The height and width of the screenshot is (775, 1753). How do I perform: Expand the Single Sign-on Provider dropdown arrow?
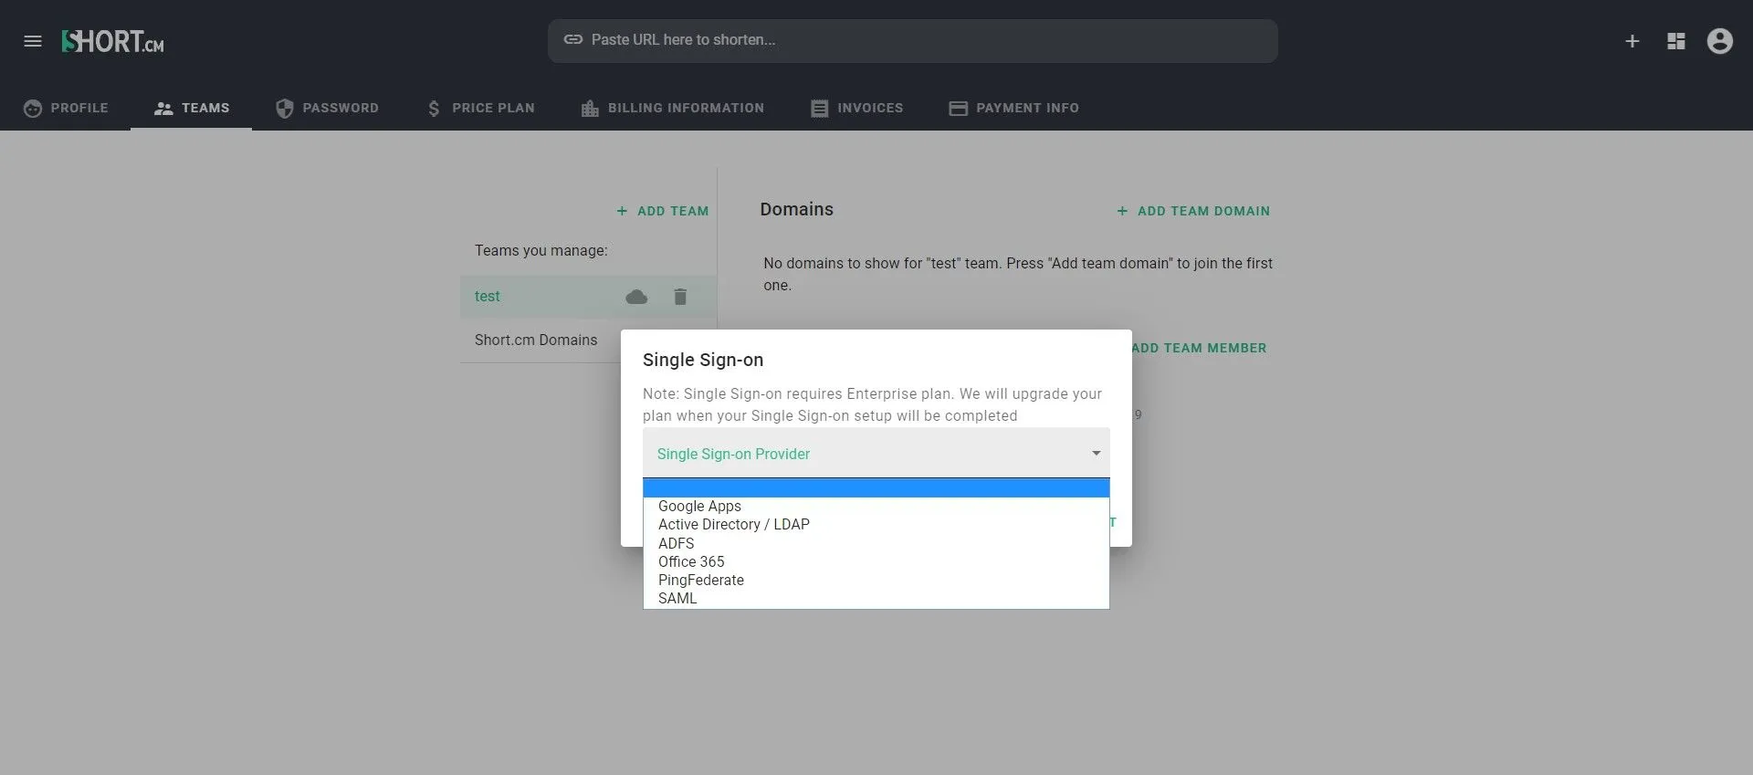tap(1097, 454)
